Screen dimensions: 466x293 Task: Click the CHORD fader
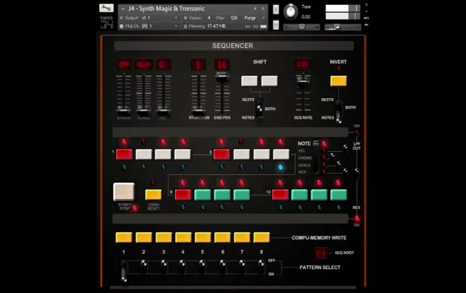[124, 111]
